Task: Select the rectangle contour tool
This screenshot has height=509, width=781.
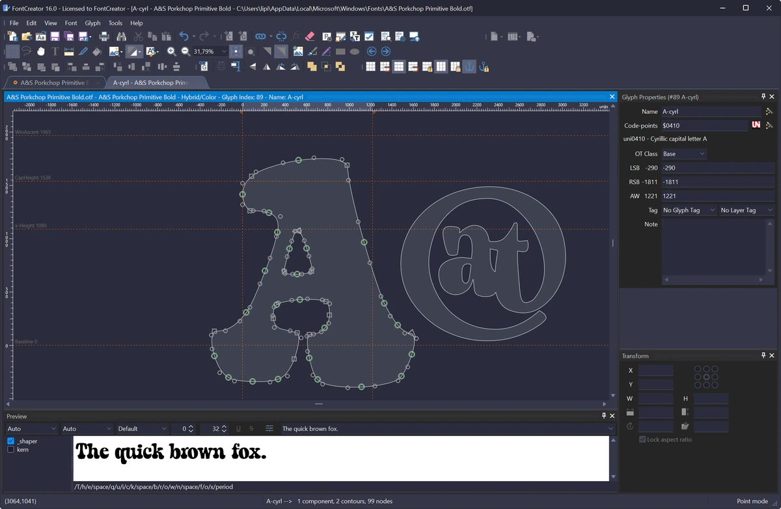Action: pos(340,51)
